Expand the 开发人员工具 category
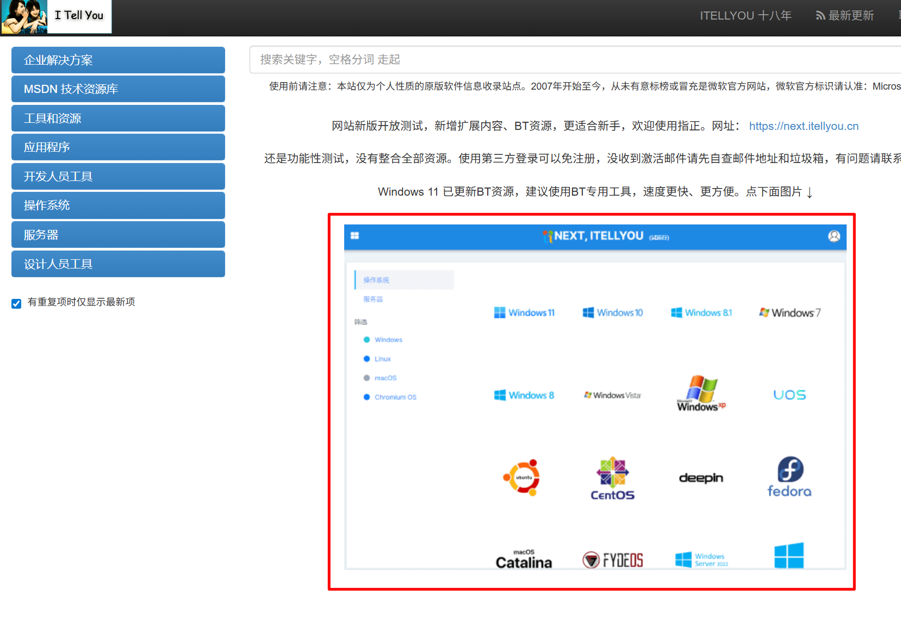 pyautogui.click(x=118, y=176)
